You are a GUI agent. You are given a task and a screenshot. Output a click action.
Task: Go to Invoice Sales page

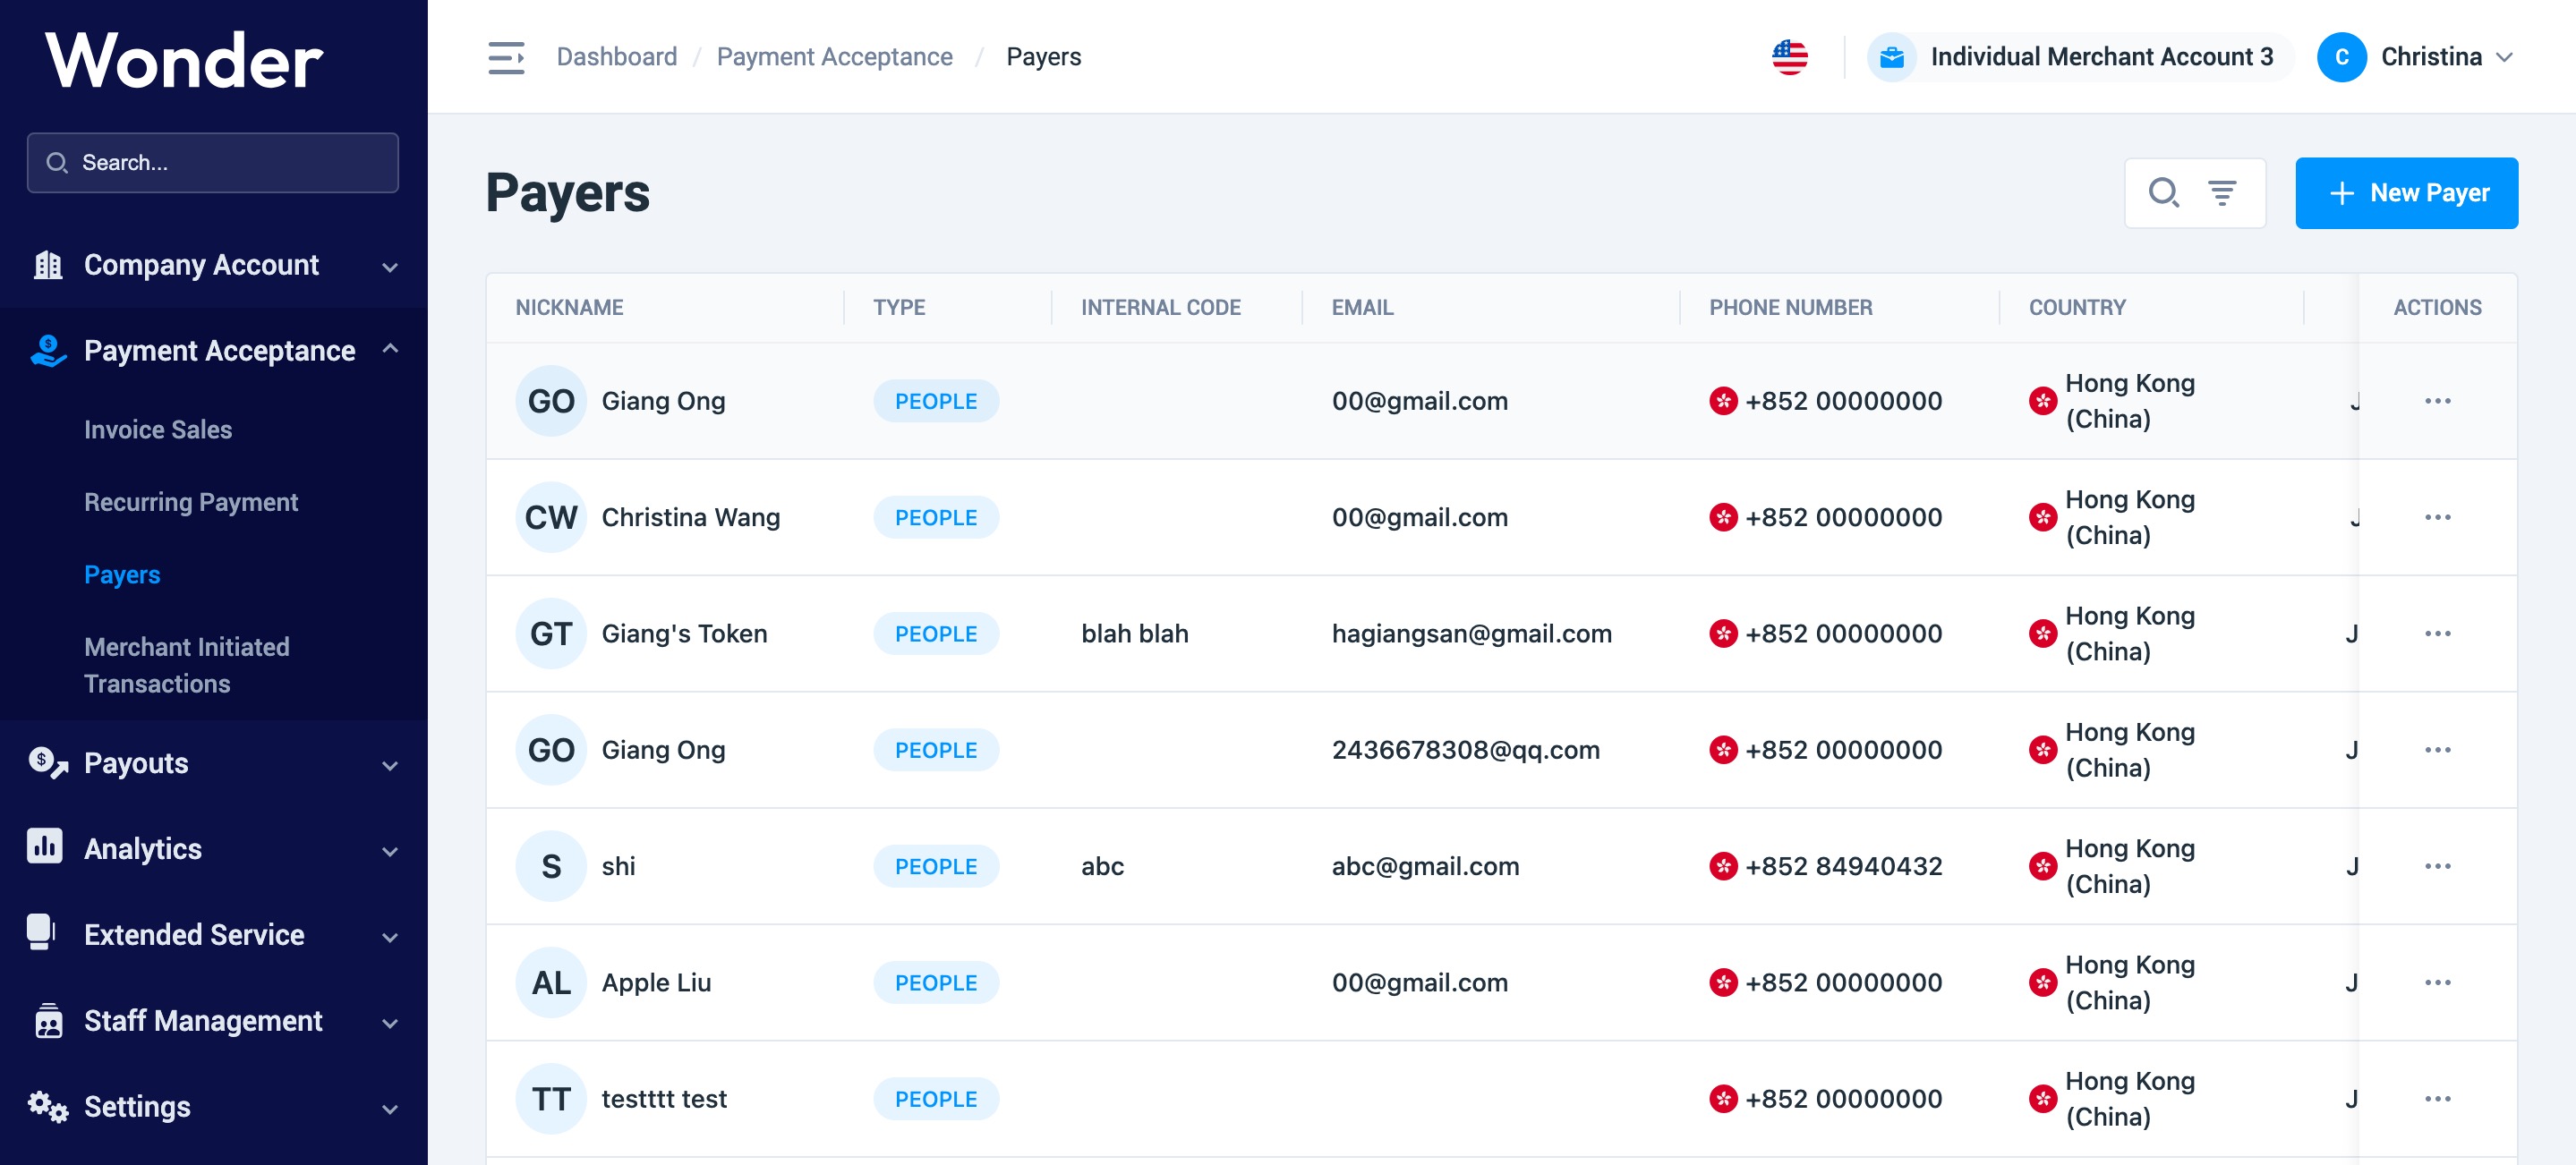tap(158, 429)
